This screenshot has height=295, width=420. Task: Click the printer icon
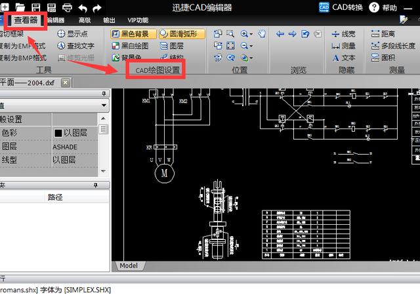coord(67,7)
